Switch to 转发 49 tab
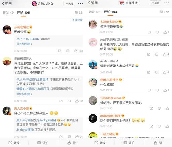The height and width of the screenshot is (147, 172). click(x=8, y=13)
